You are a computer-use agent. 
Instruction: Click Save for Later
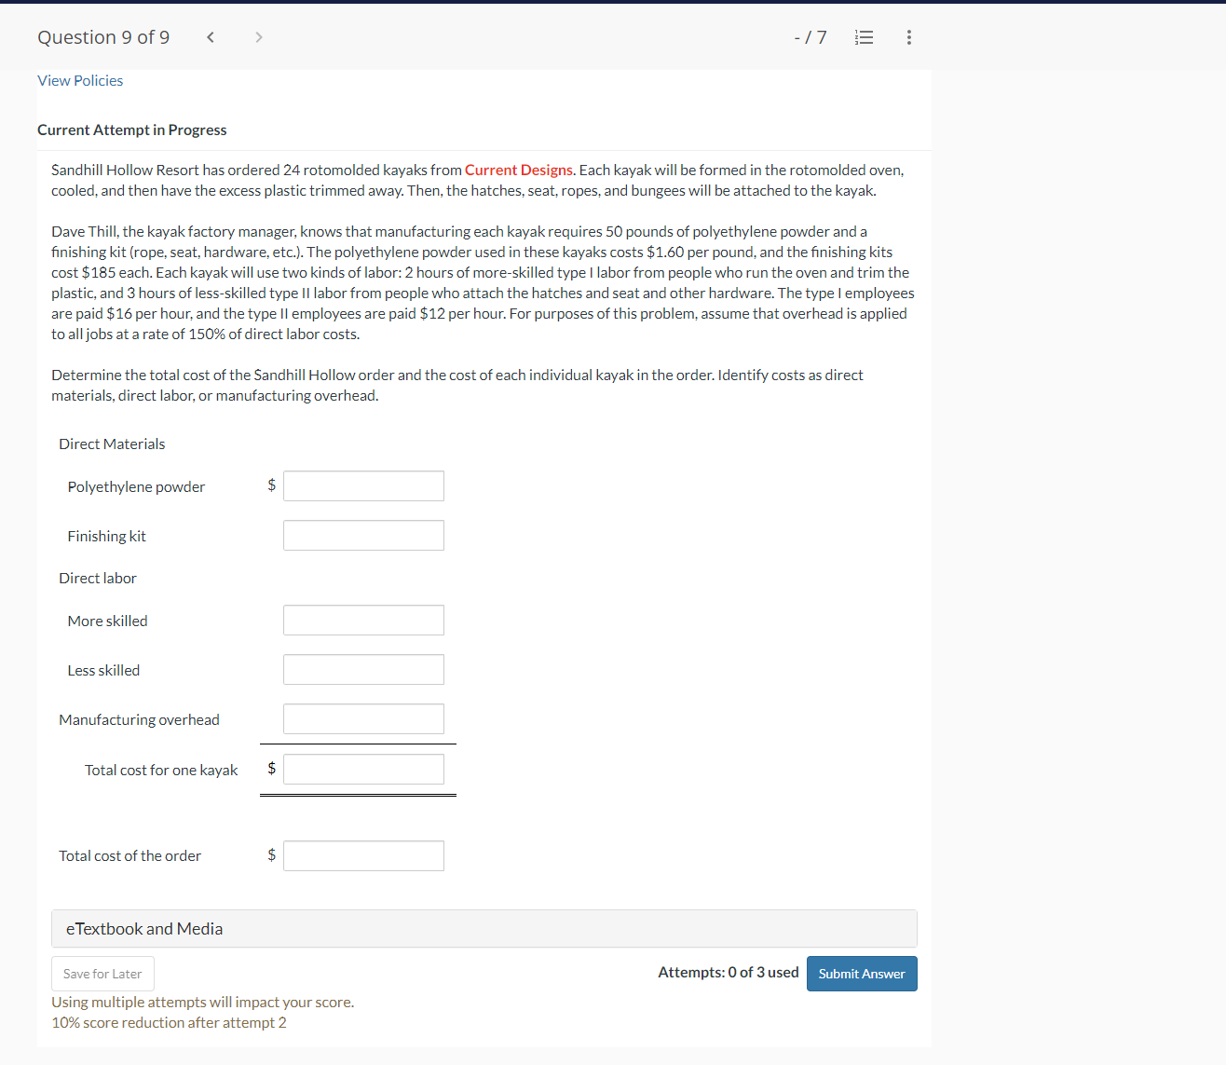click(102, 973)
